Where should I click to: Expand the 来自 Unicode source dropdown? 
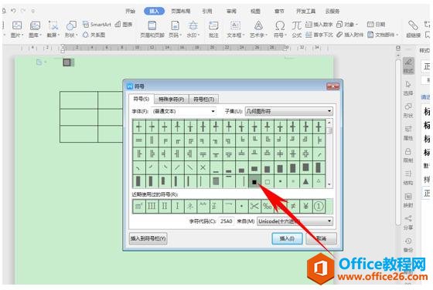pyautogui.click(x=329, y=221)
